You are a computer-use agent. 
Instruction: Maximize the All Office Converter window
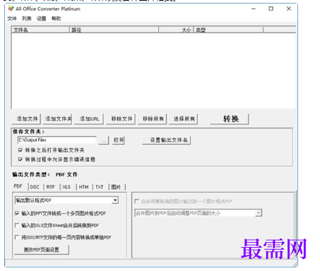tap(271, 9)
